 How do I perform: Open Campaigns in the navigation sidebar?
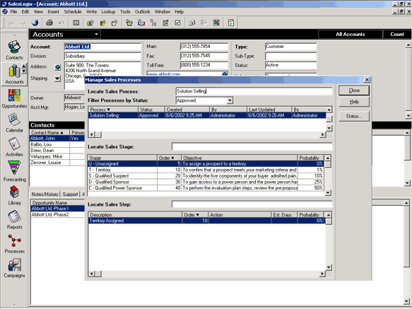point(14,268)
